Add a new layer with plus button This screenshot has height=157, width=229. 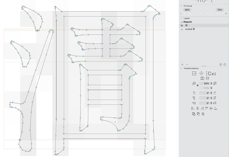tap(182, 64)
